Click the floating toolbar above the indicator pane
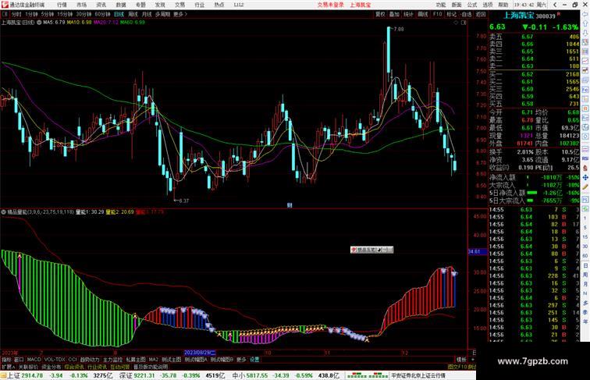This screenshot has width=590, height=380. pos(371,250)
